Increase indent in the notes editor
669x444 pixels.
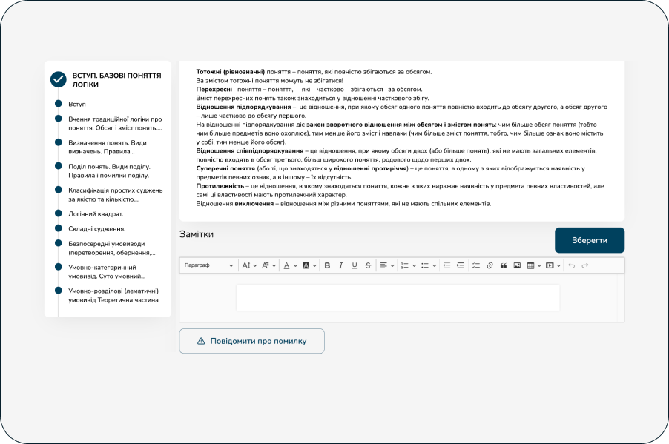[460, 265]
